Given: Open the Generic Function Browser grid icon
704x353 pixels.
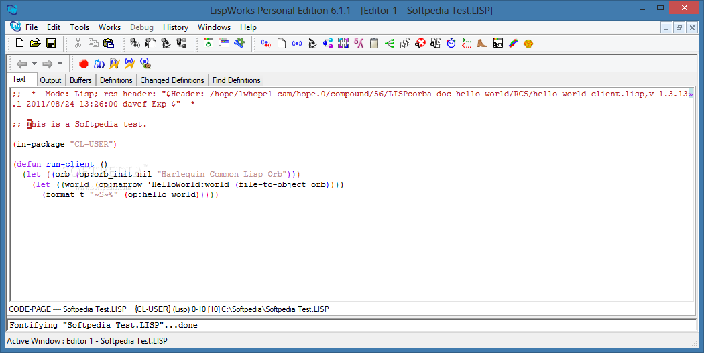Looking at the screenshot, I should point(343,44).
